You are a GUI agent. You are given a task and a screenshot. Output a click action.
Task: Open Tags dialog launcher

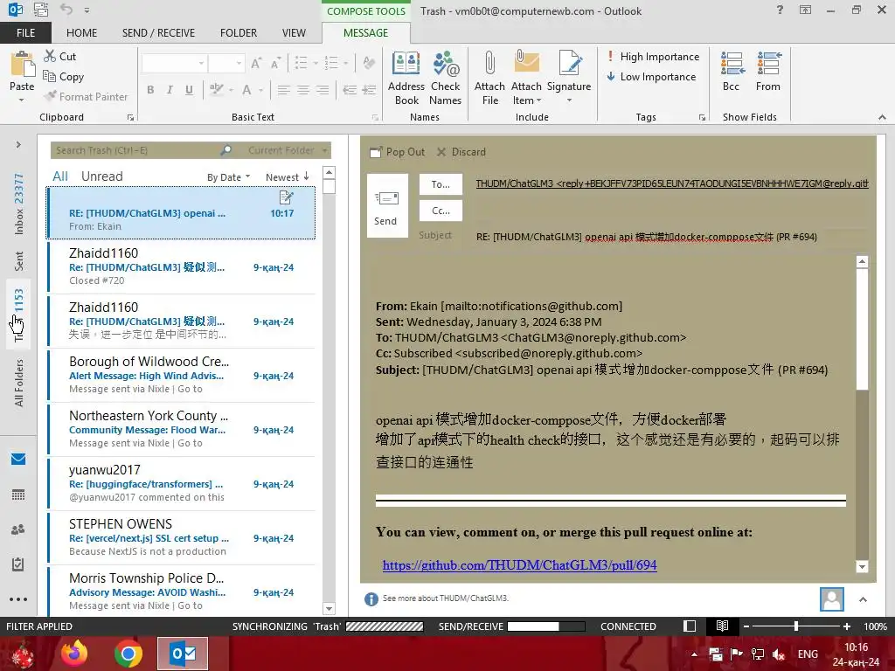(x=702, y=118)
